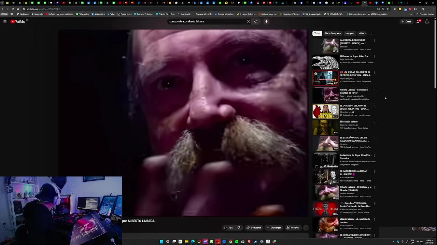Open options for Compilado Cuentos de Terror
Image resolution: width=437 pixels, height=245 pixels.
coord(374,90)
